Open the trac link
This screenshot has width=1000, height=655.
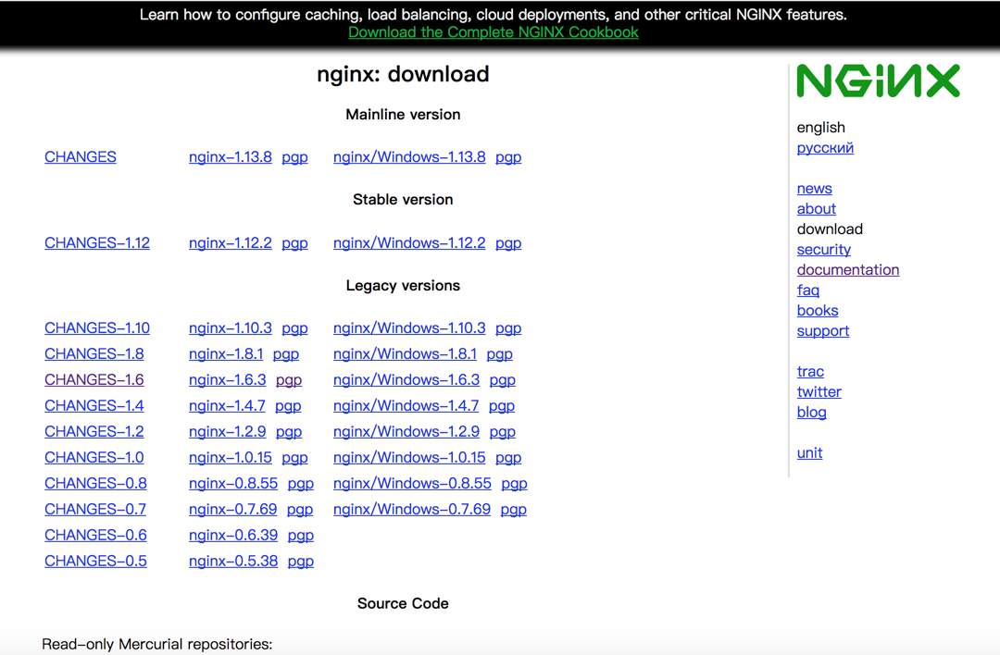810,372
